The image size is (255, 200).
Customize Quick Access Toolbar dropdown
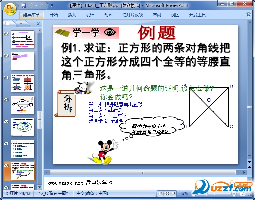pyautogui.click(x=52, y=6)
